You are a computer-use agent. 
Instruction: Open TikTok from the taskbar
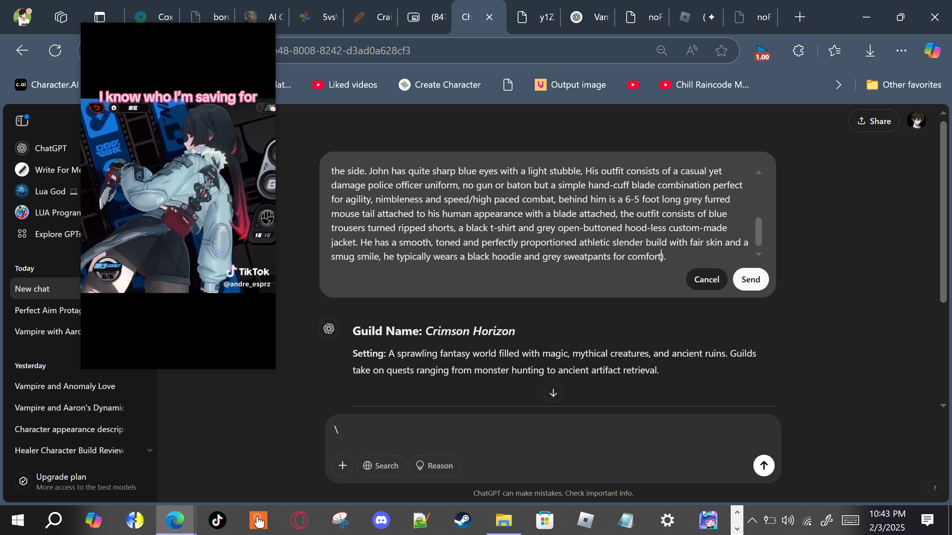(218, 520)
